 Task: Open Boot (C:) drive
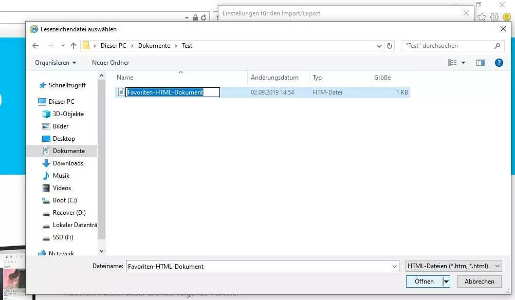point(65,200)
